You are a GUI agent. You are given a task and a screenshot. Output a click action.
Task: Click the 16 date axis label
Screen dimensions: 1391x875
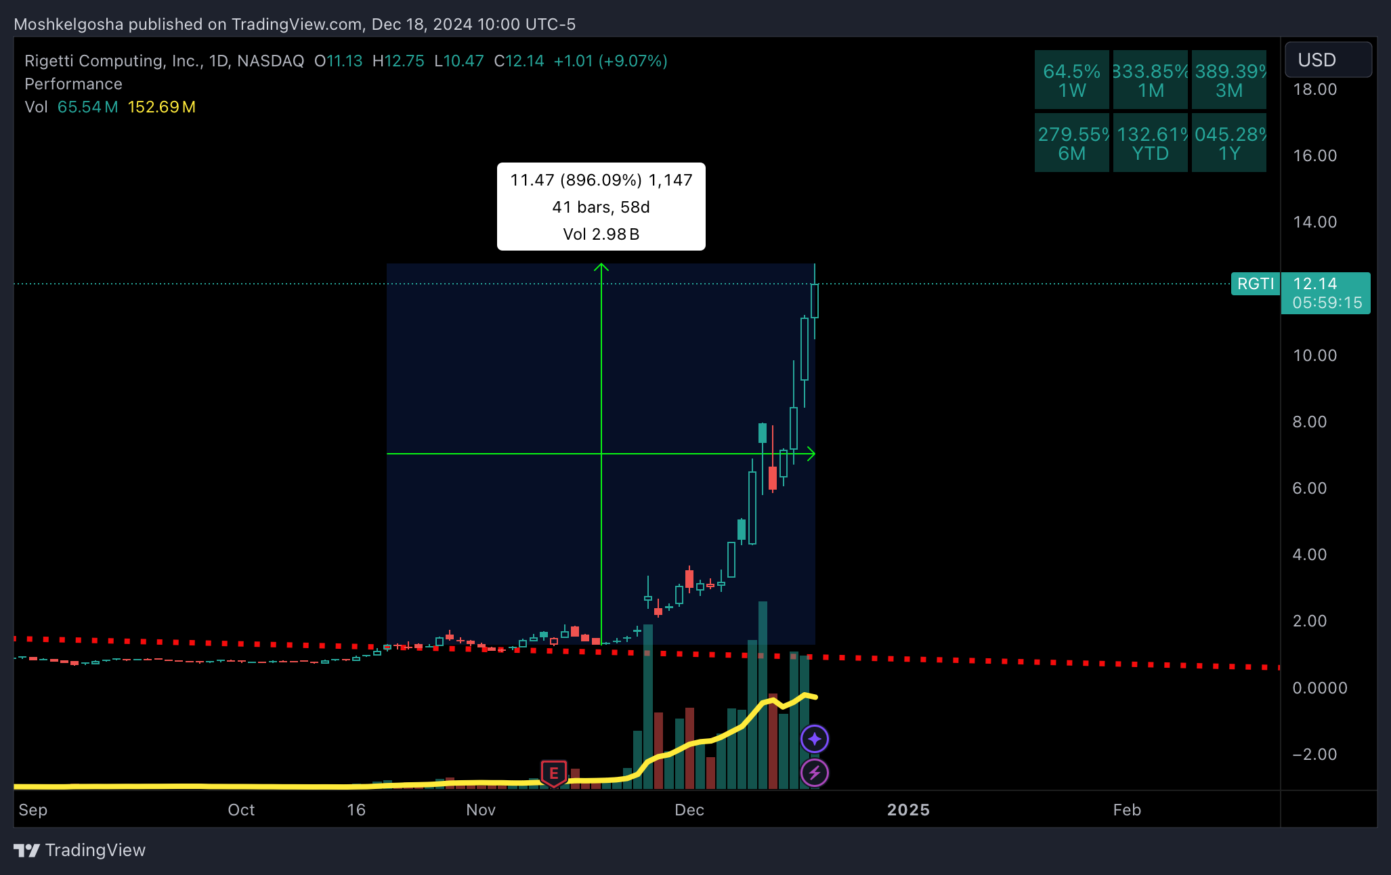(356, 810)
